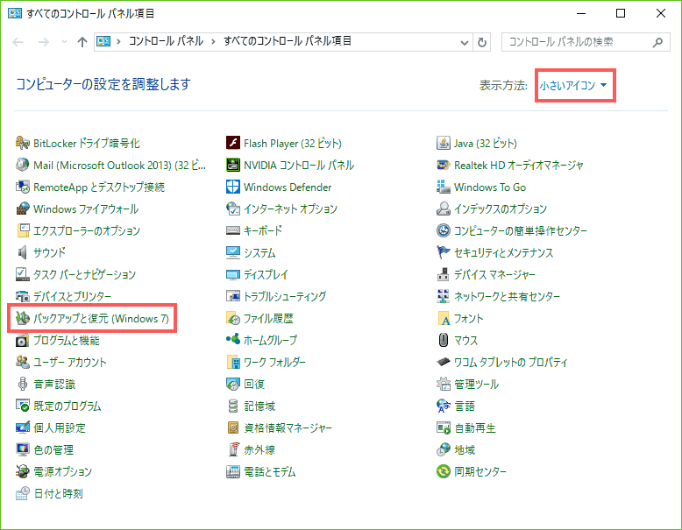This screenshot has width=682, height=530.
Task: Open the プログラムと機能 link
Action: tap(67, 341)
